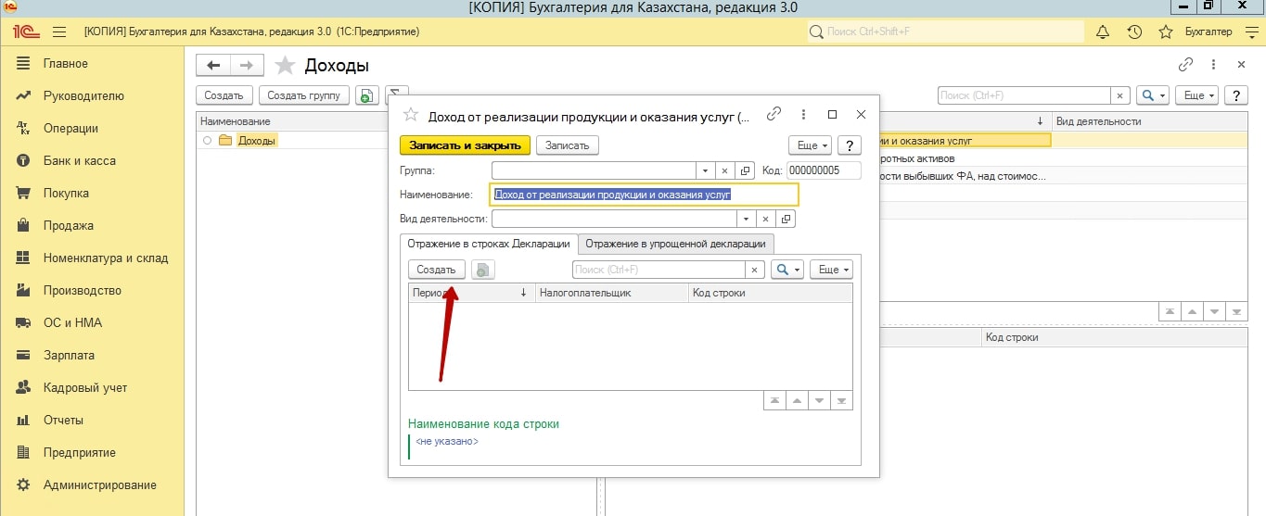Viewport: 1266px width, 516px height.
Task: Open search options dropdown in dialog table
Action: (x=786, y=270)
